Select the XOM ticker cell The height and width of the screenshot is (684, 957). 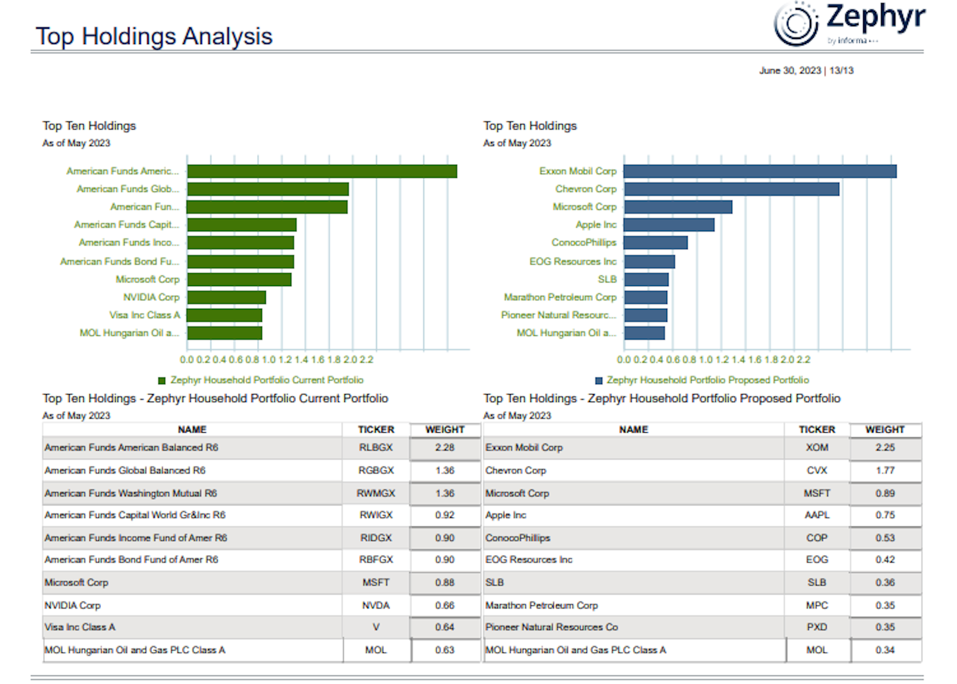click(x=816, y=448)
